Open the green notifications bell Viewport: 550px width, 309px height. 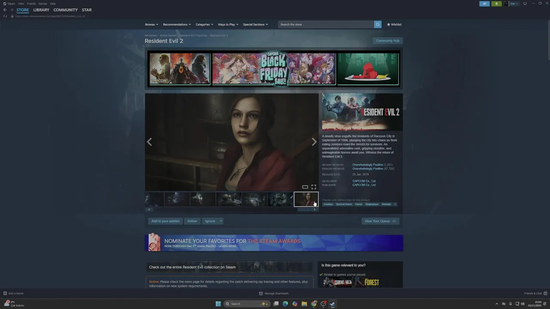[x=496, y=3]
